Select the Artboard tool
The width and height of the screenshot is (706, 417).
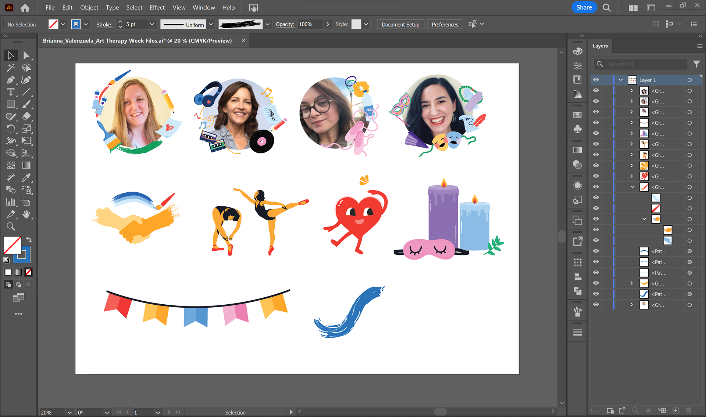point(26,202)
